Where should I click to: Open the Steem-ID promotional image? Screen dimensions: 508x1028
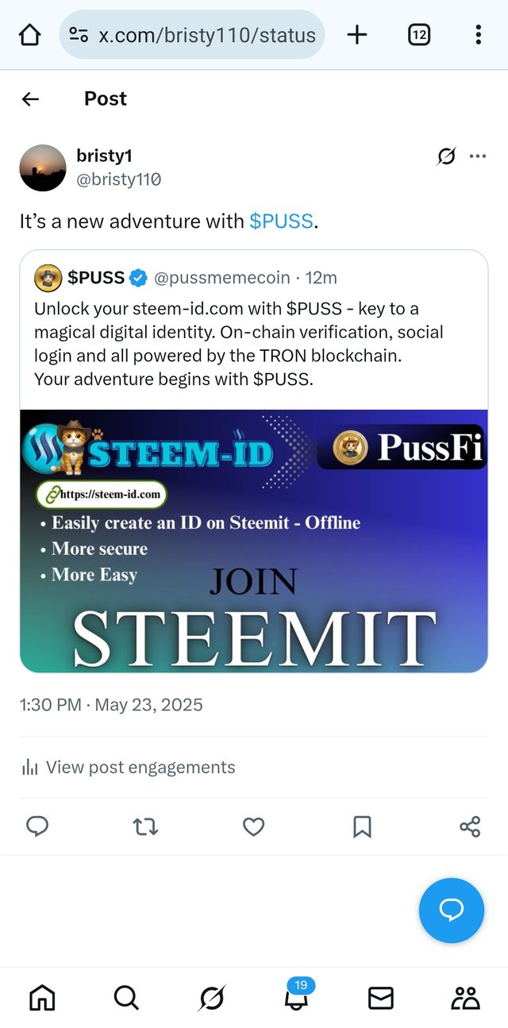253,541
